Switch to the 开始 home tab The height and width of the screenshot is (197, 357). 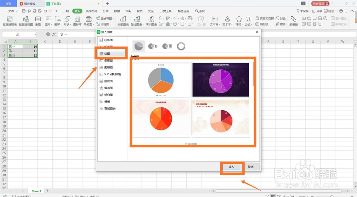click(66, 11)
